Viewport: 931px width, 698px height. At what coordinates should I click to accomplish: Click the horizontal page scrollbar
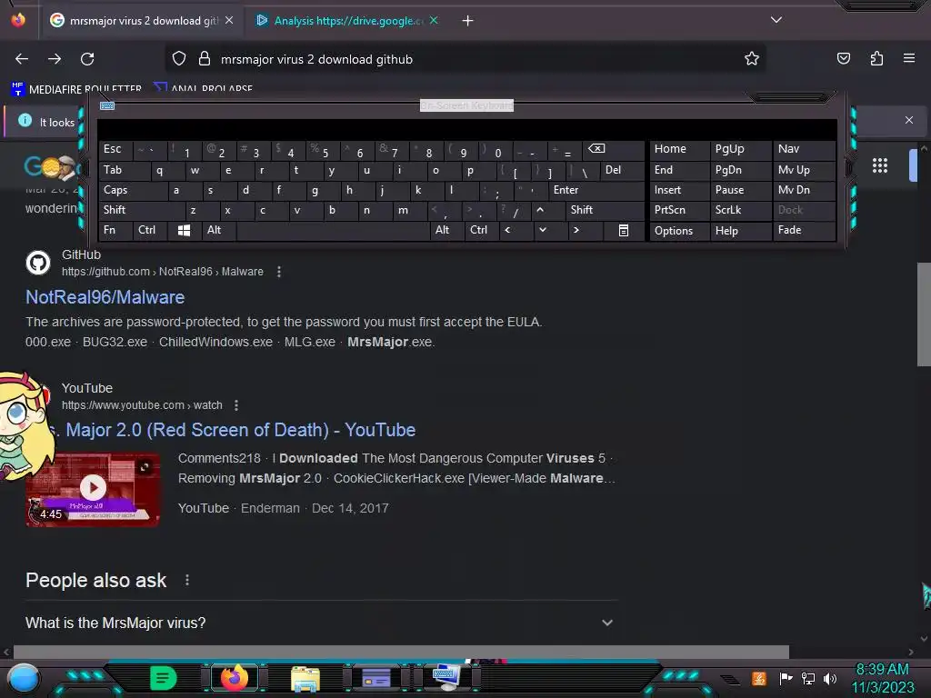401,652
